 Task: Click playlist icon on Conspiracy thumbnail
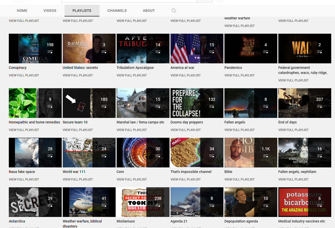(x=50, y=52)
